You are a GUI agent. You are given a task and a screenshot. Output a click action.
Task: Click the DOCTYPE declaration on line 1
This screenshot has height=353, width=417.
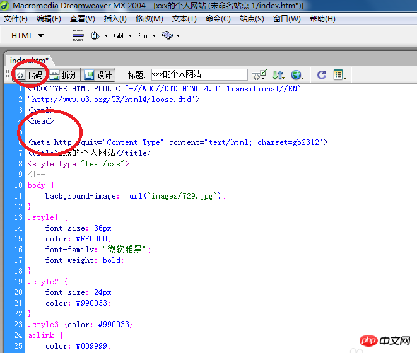click(x=165, y=89)
